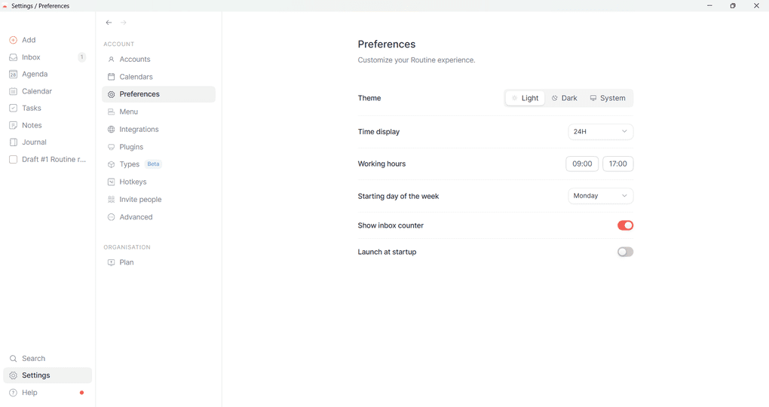
Task: Click the Settings gear icon
Action: click(x=14, y=375)
